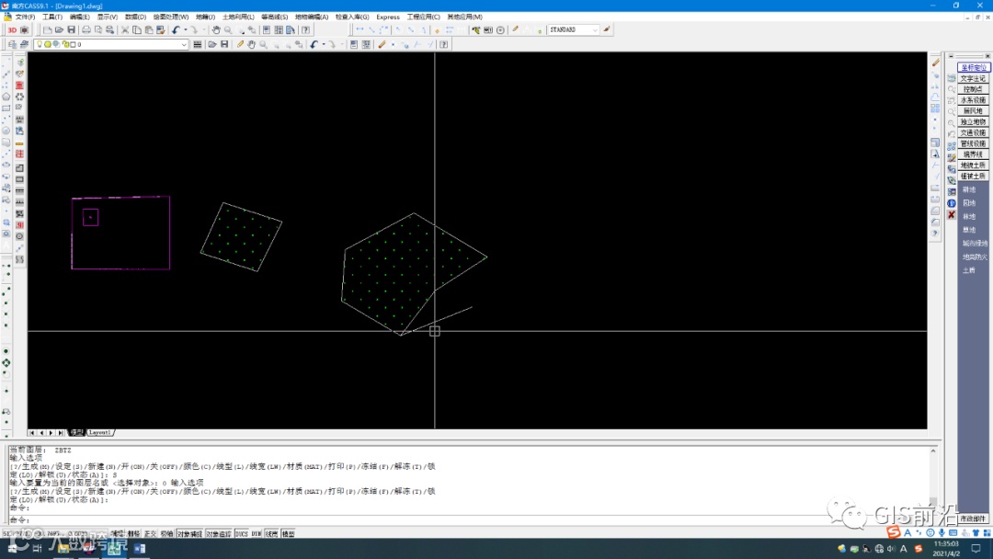Click the 交通设施 button

pyautogui.click(x=973, y=133)
